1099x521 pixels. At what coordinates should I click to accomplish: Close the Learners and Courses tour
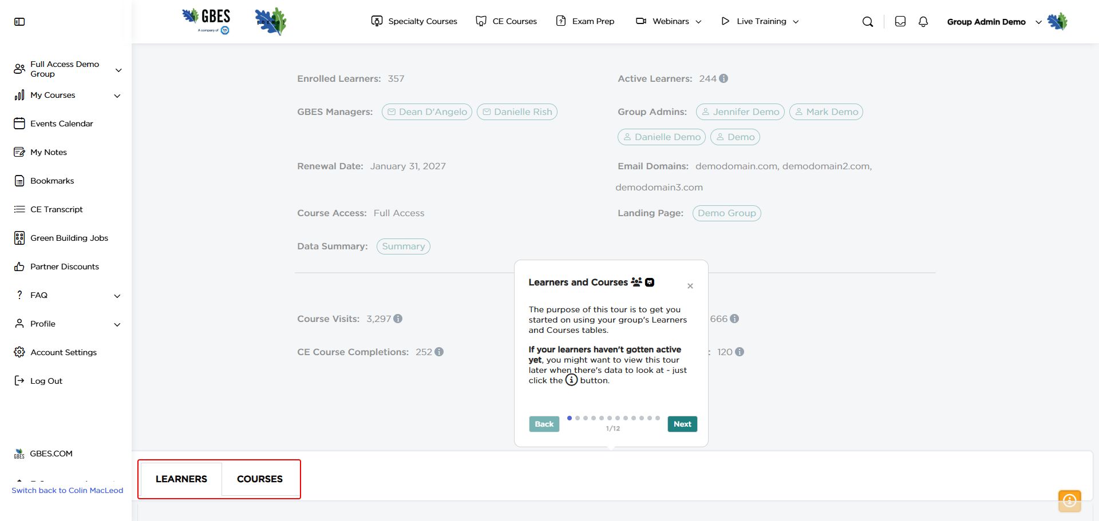point(690,286)
